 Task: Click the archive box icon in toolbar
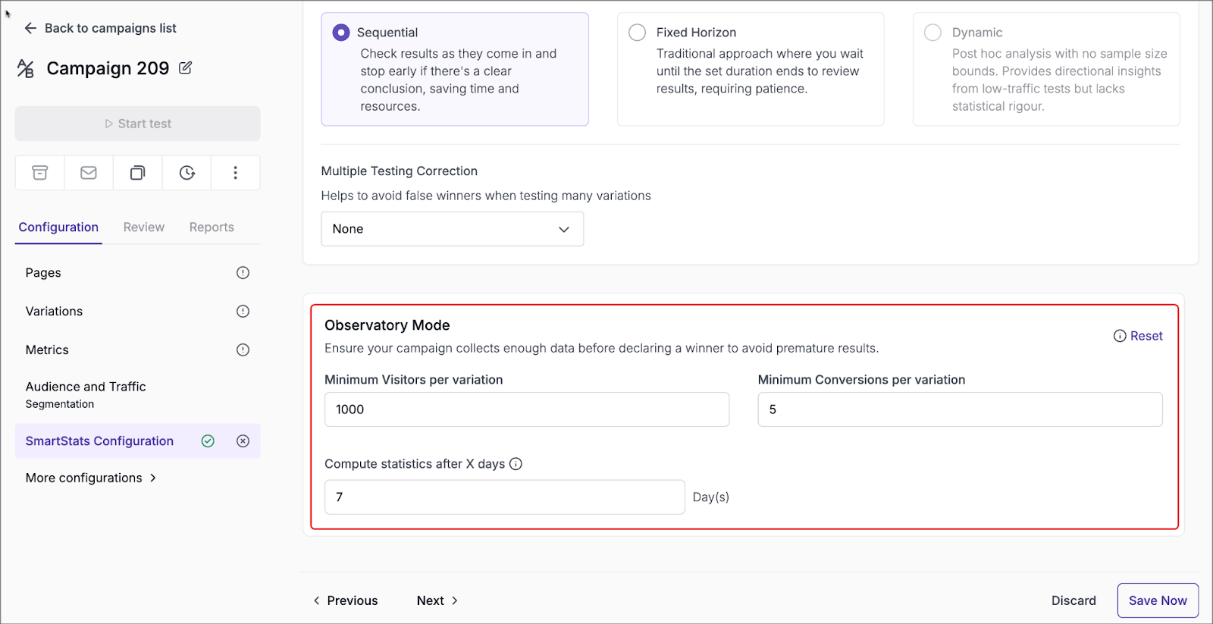tap(40, 173)
